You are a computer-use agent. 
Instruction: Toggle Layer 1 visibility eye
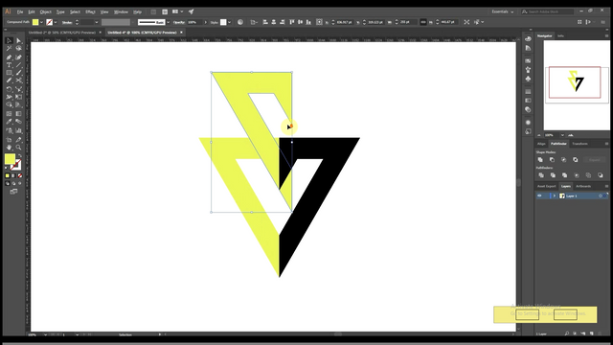pos(539,195)
